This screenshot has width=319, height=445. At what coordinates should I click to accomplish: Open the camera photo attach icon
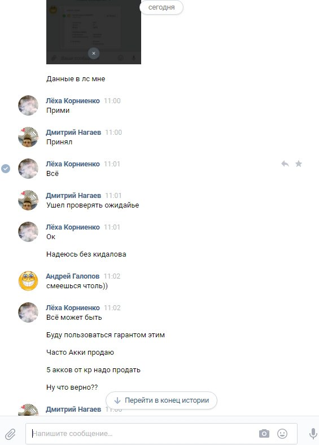click(264, 434)
